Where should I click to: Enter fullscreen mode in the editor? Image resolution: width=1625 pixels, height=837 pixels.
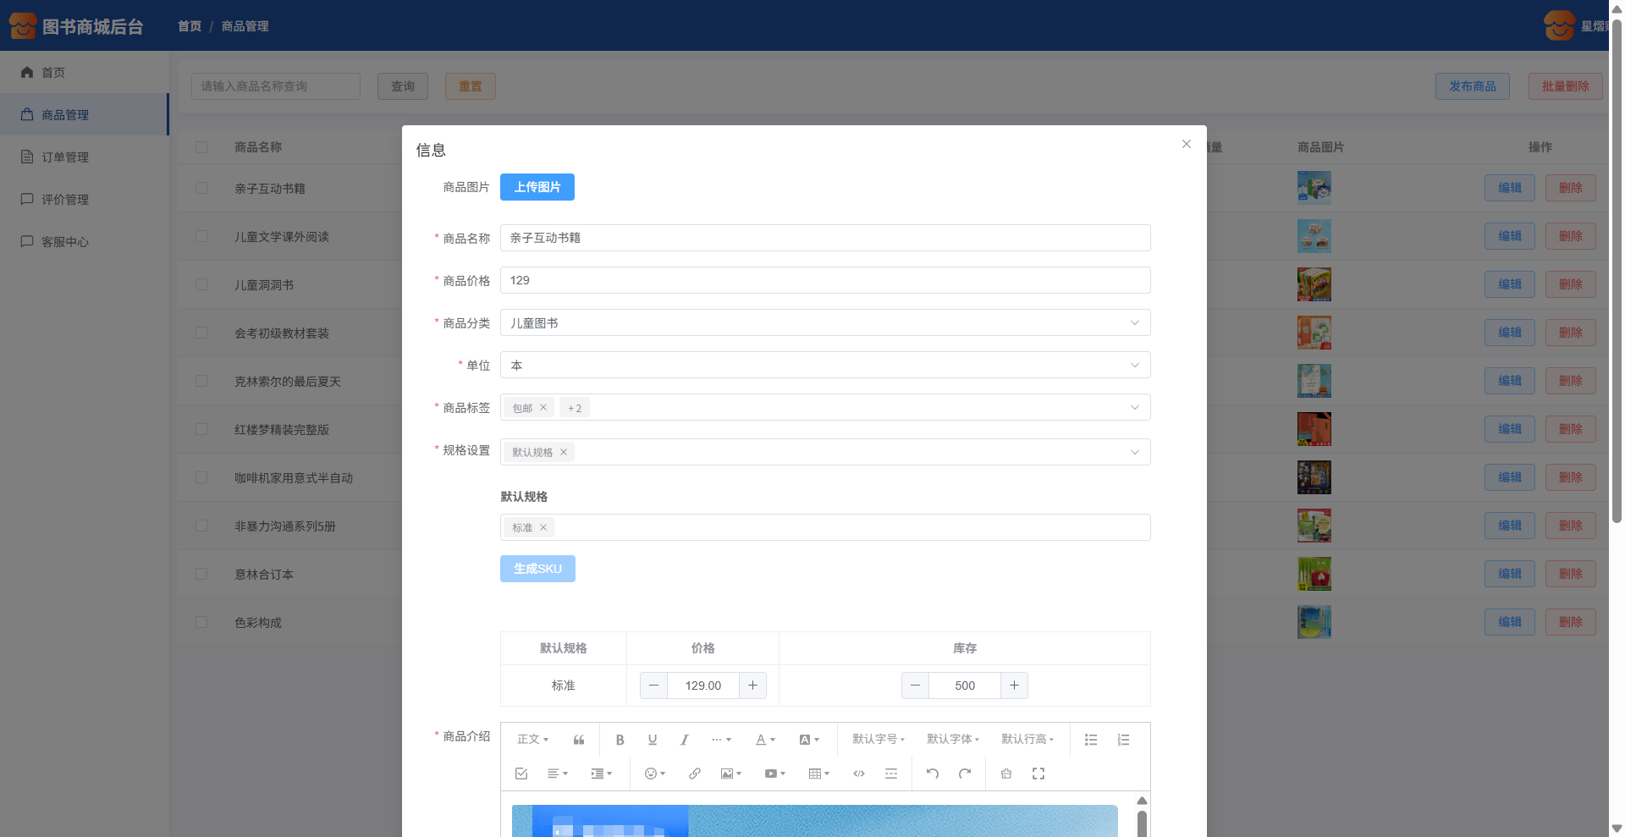click(x=1038, y=774)
